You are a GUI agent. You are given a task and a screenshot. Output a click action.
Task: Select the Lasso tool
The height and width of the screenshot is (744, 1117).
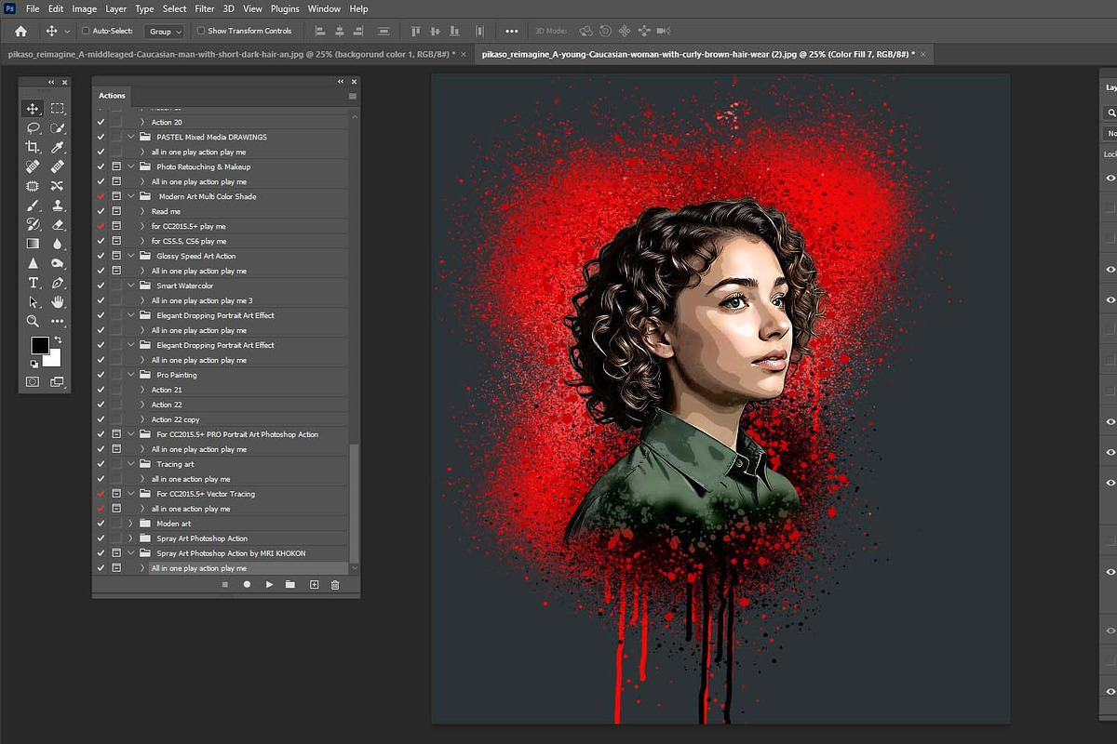pyautogui.click(x=33, y=128)
